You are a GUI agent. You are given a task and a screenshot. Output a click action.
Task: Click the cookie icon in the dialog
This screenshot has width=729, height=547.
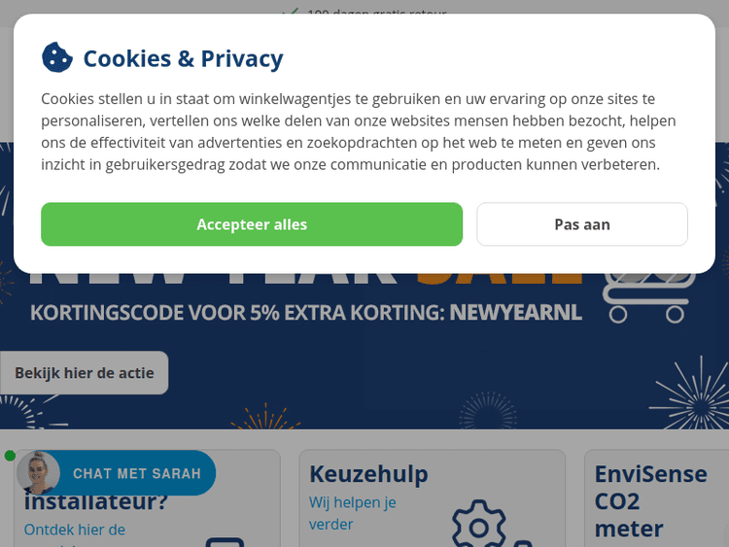pos(57,57)
